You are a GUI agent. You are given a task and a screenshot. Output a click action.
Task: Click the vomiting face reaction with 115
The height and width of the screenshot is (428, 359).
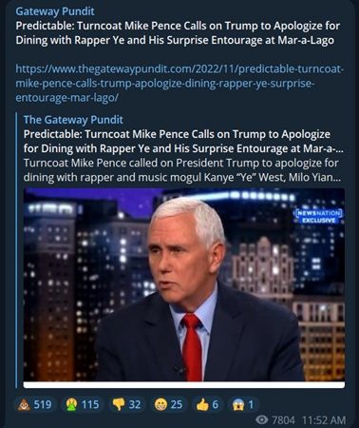(83, 404)
